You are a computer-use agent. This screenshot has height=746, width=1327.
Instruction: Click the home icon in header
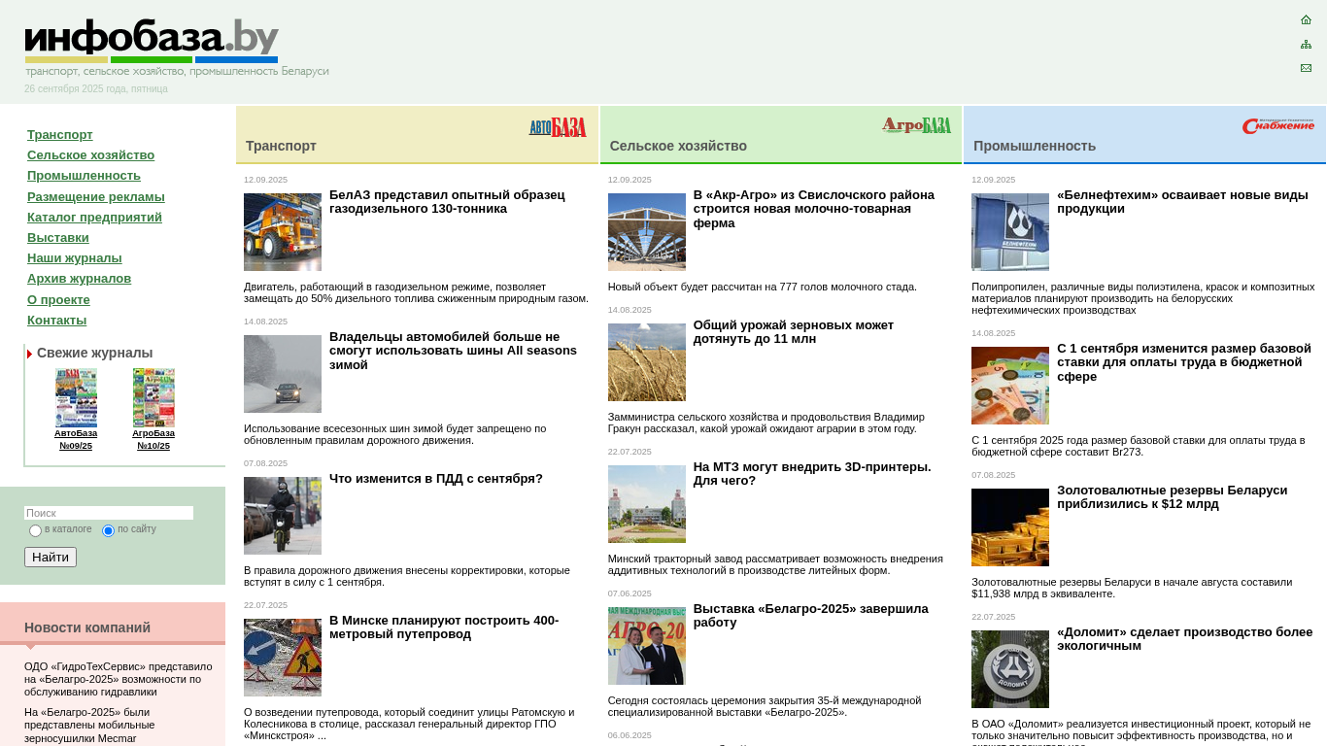pyautogui.click(x=1306, y=19)
